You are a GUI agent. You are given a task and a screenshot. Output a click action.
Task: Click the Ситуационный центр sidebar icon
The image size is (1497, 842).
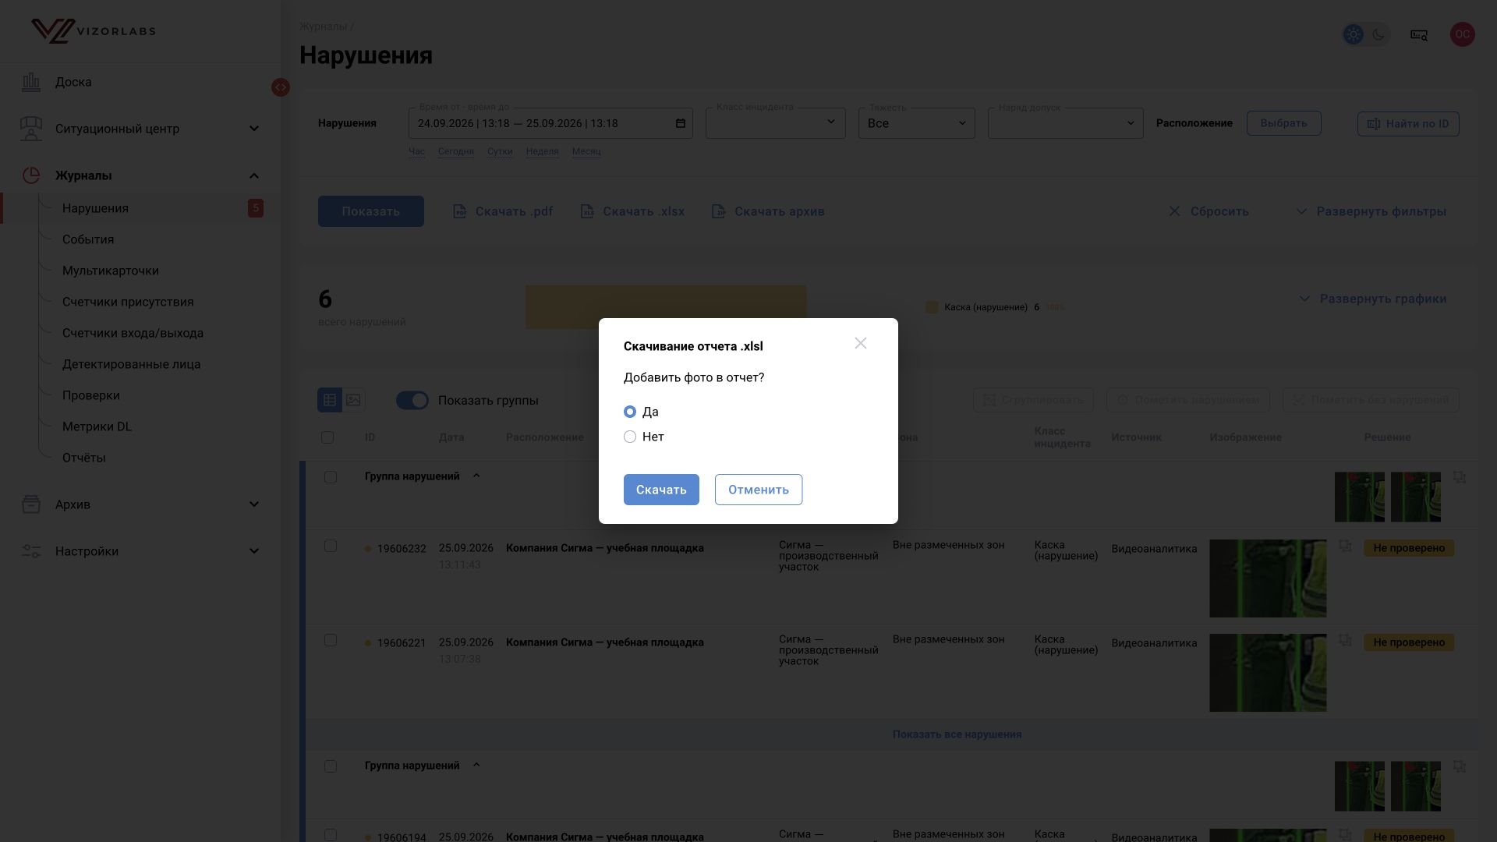point(31,129)
